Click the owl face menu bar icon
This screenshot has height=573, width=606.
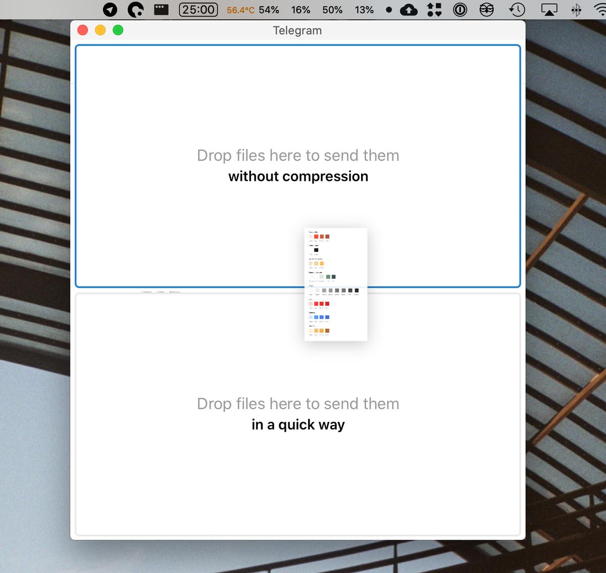coord(486,10)
